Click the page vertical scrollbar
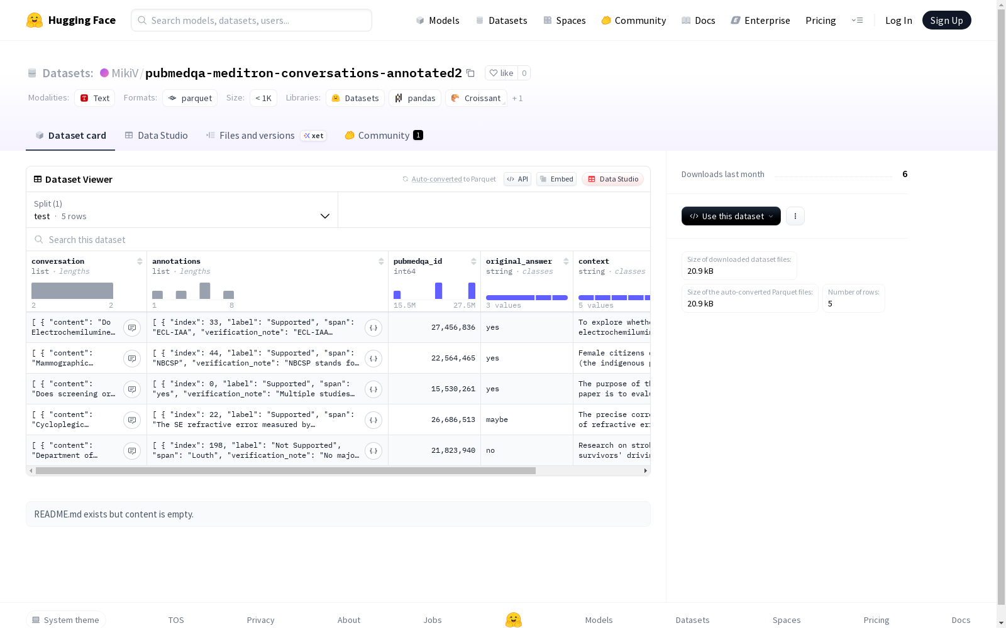This screenshot has height=628, width=1006. click(1001, 308)
